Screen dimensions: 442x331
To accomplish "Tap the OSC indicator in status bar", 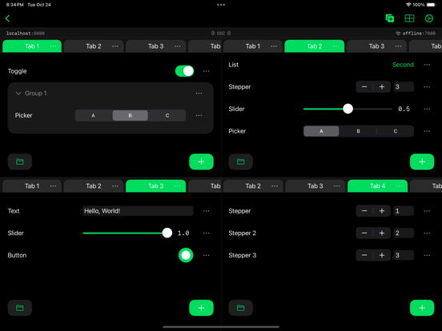I will point(221,34).
